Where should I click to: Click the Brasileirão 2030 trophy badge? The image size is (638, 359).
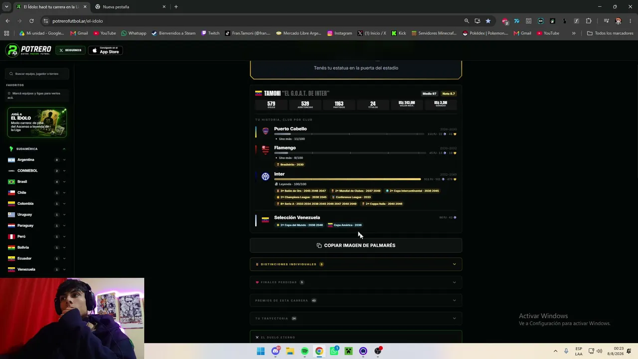click(x=290, y=165)
